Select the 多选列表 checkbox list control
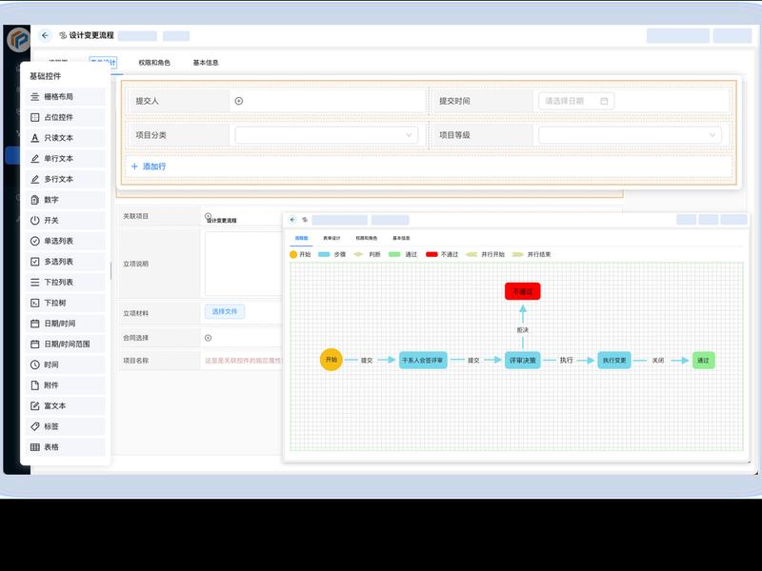The image size is (762, 571). (x=65, y=262)
